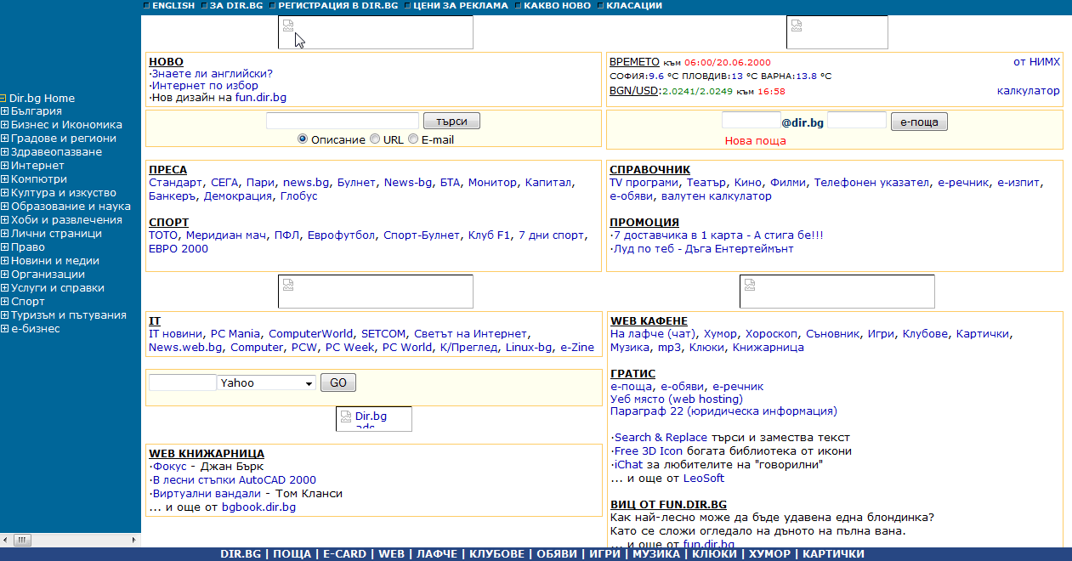Click the Dir.bg ads broken image
Image resolution: width=1072 pixels, height=561 pixels.
tap(374, 419)
